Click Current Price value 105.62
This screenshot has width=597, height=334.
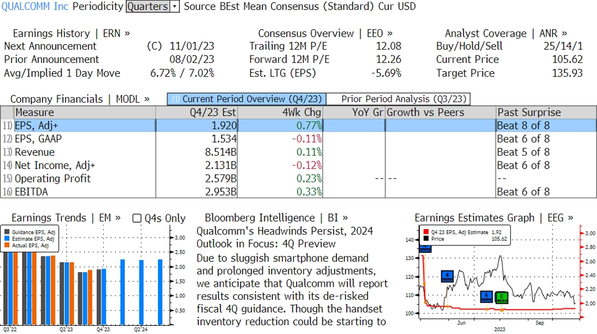click(567, 59)
